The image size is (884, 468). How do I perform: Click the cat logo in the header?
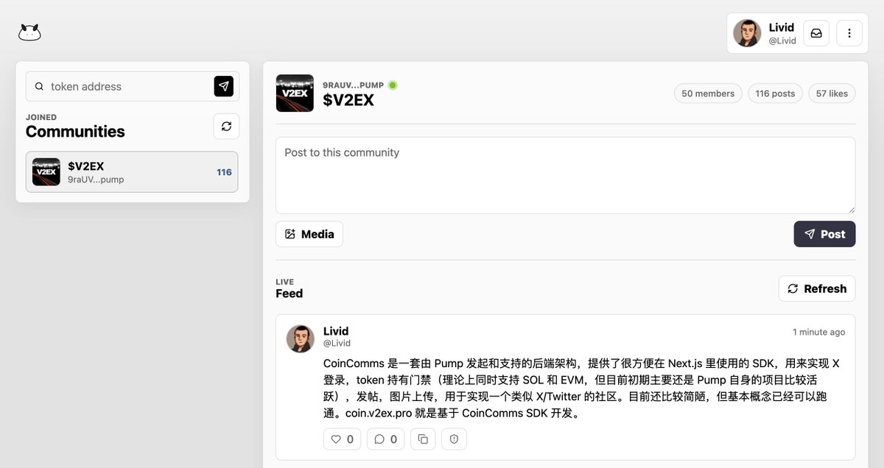29,32
